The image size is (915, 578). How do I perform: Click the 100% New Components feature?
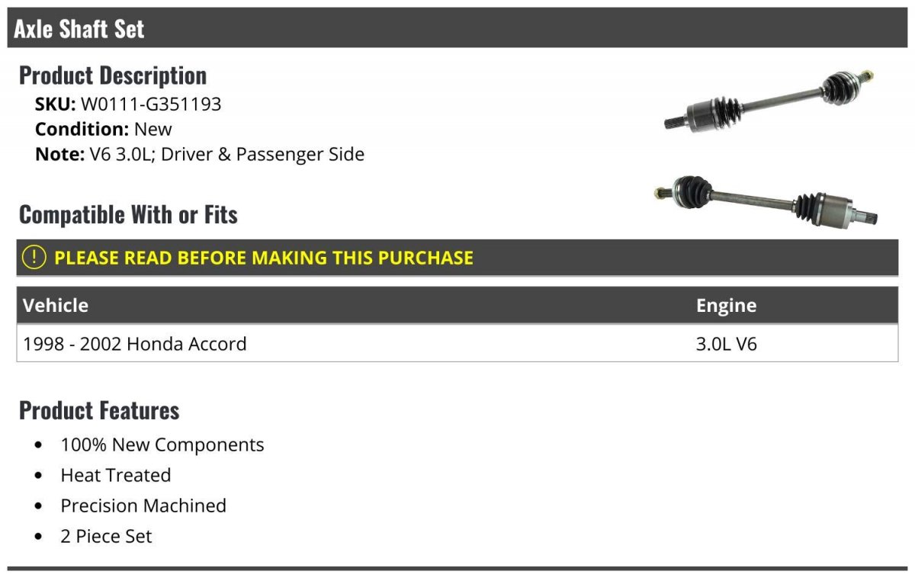point(162,445)
